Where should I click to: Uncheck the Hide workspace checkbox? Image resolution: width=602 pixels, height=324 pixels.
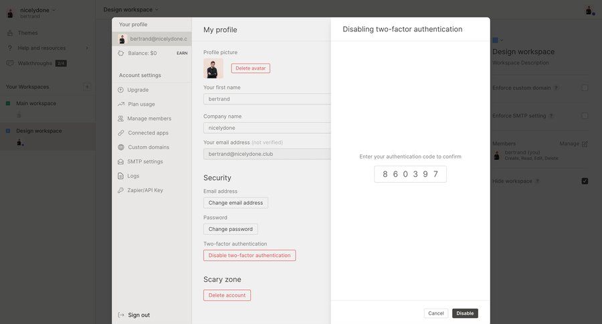coord(585,181)
